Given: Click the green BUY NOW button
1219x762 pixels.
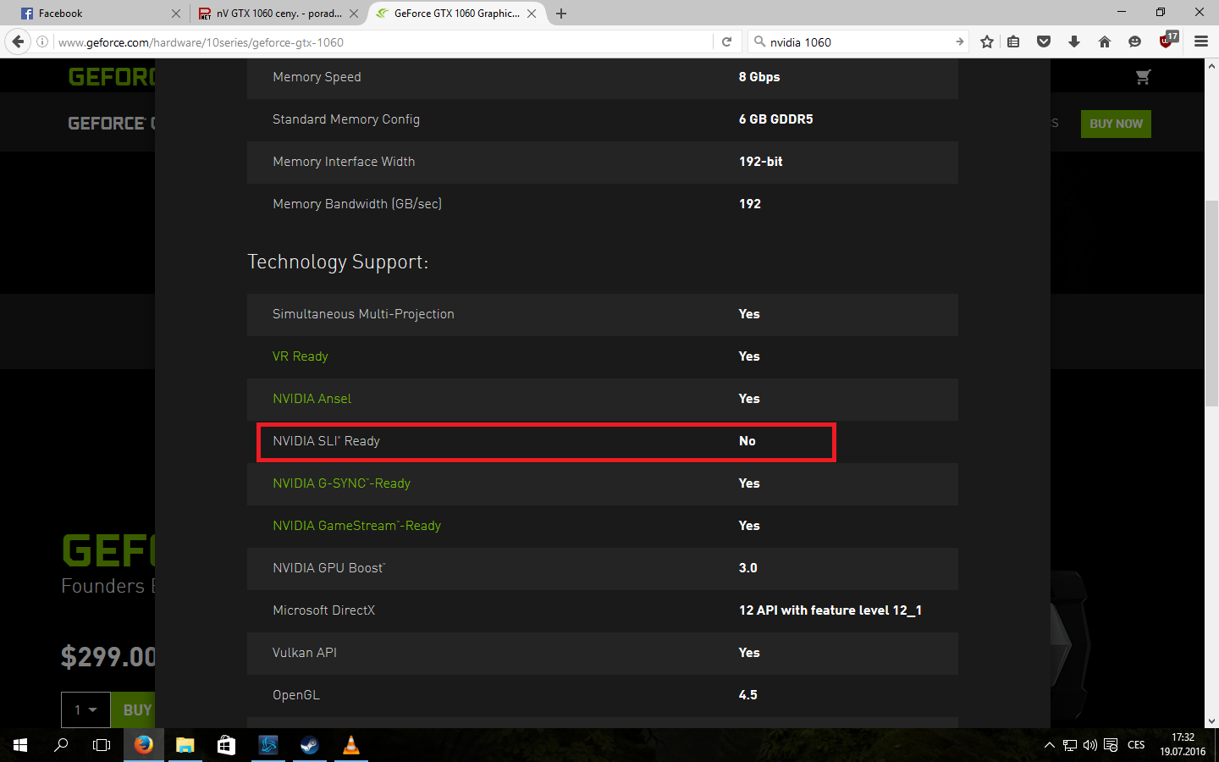Looking at the screenshot, I should click(1116, 124).
